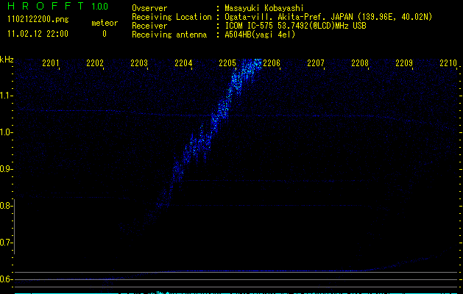Viewport: 463px width, 294px height.
Task: Click the kHz axis unit label
Action: pos(7,60)
